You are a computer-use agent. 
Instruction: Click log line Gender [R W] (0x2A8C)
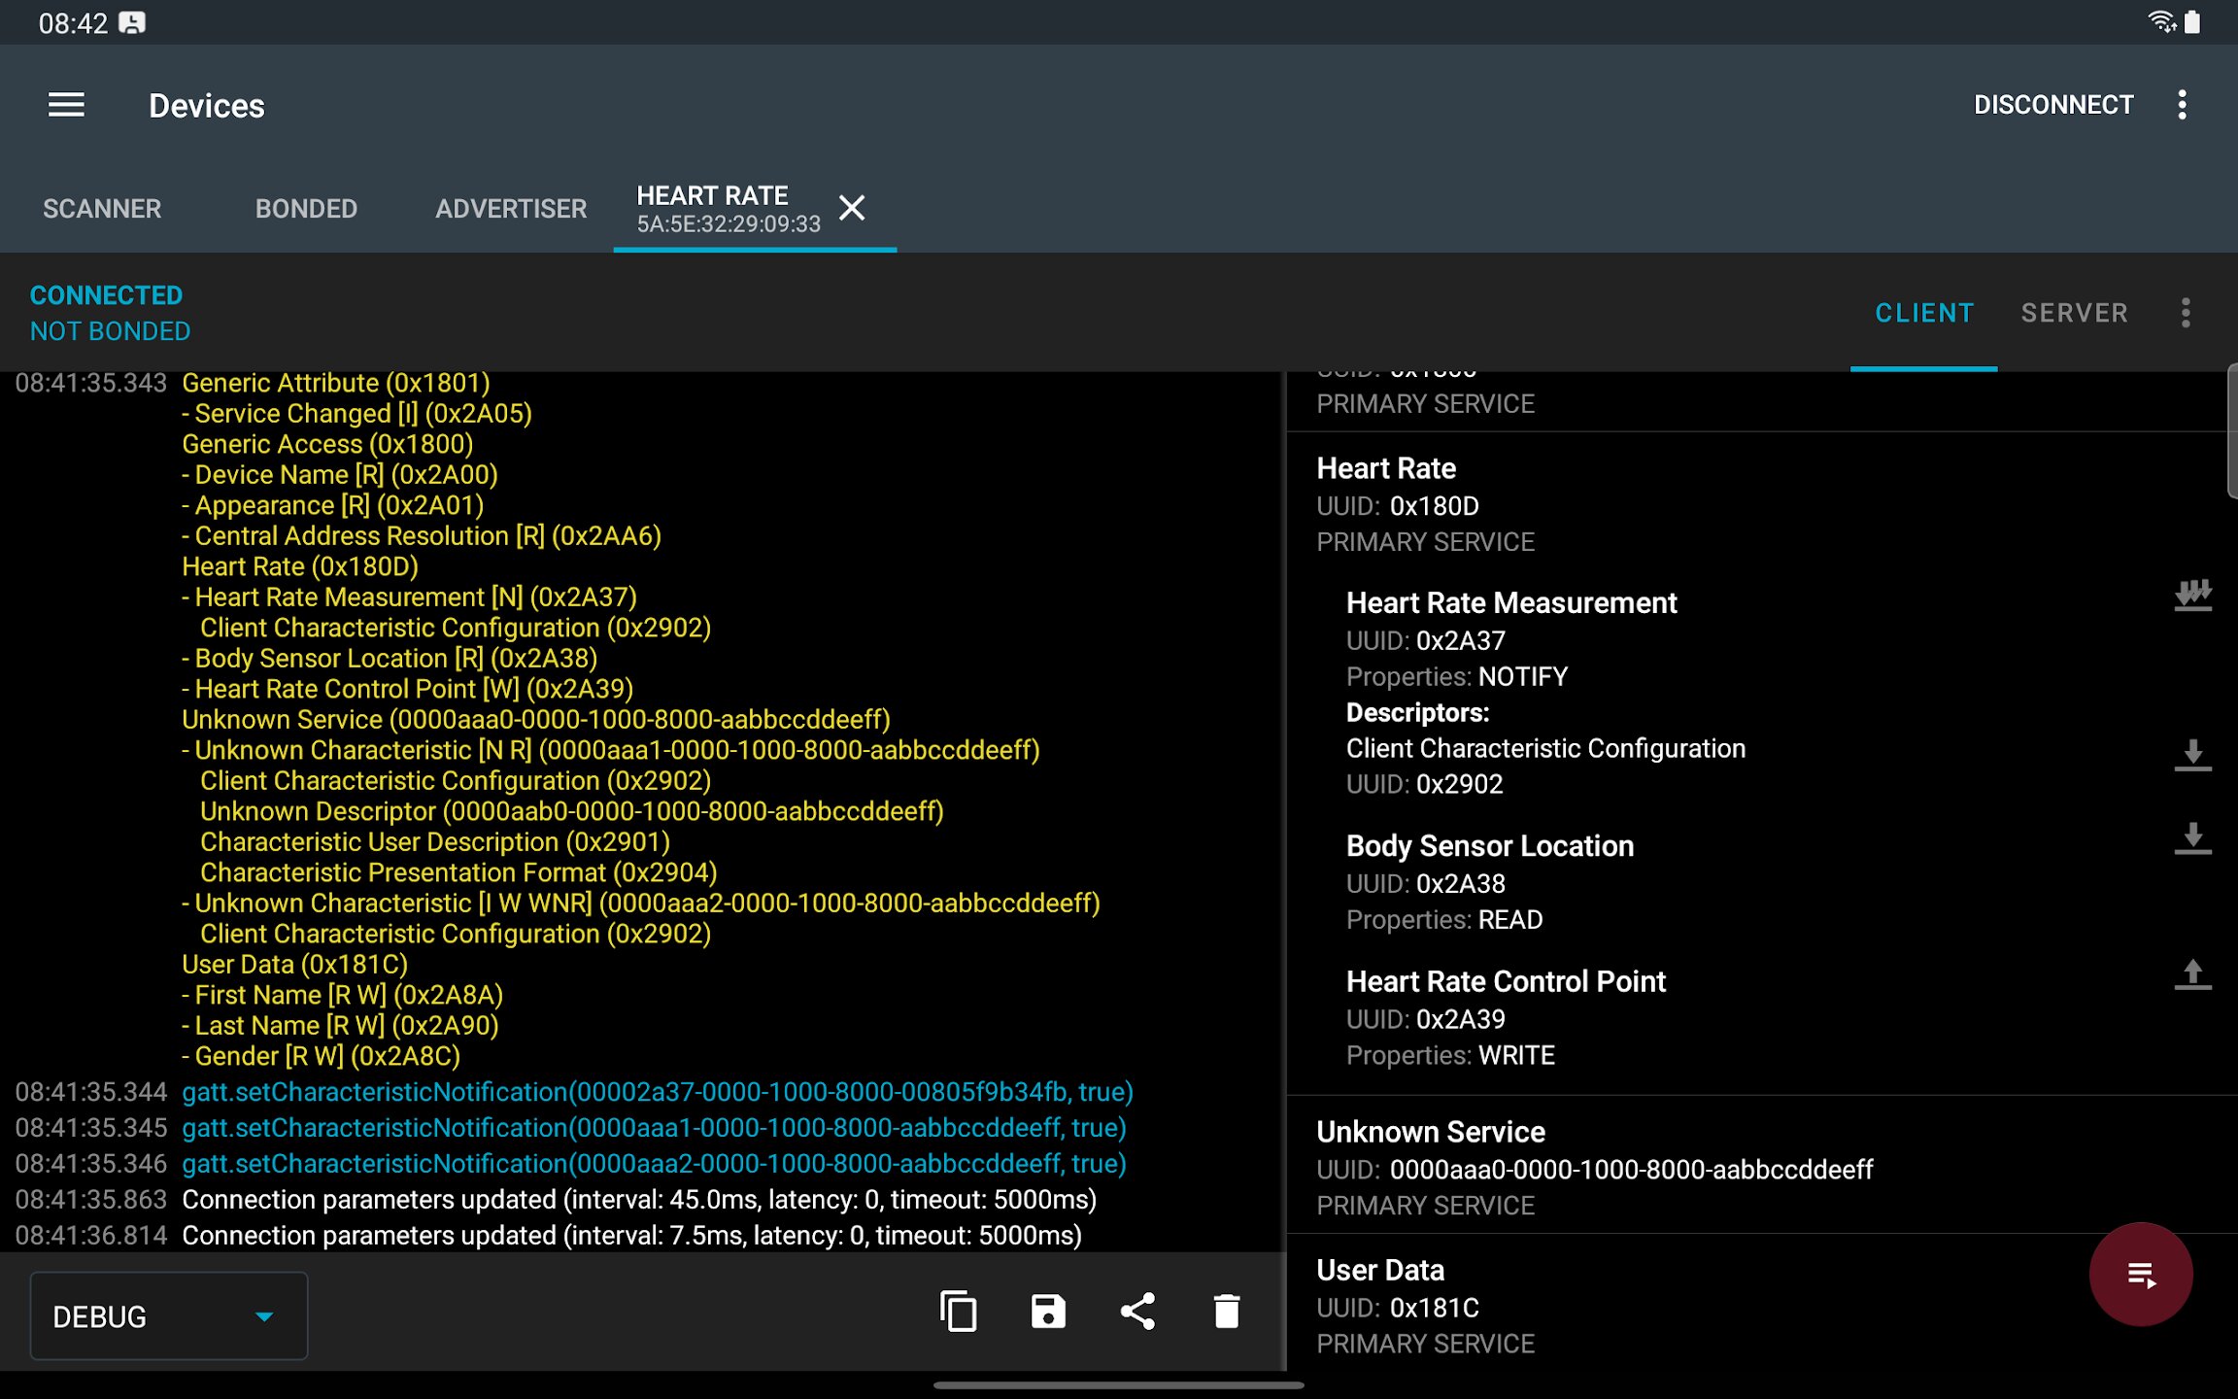pyautogui.click(x=321, y=1056)
